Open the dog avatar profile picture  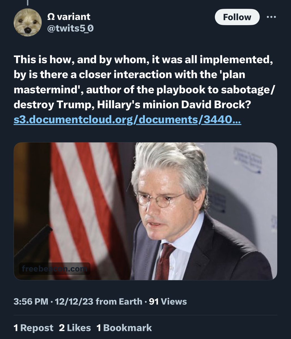[x=28, y=23]
